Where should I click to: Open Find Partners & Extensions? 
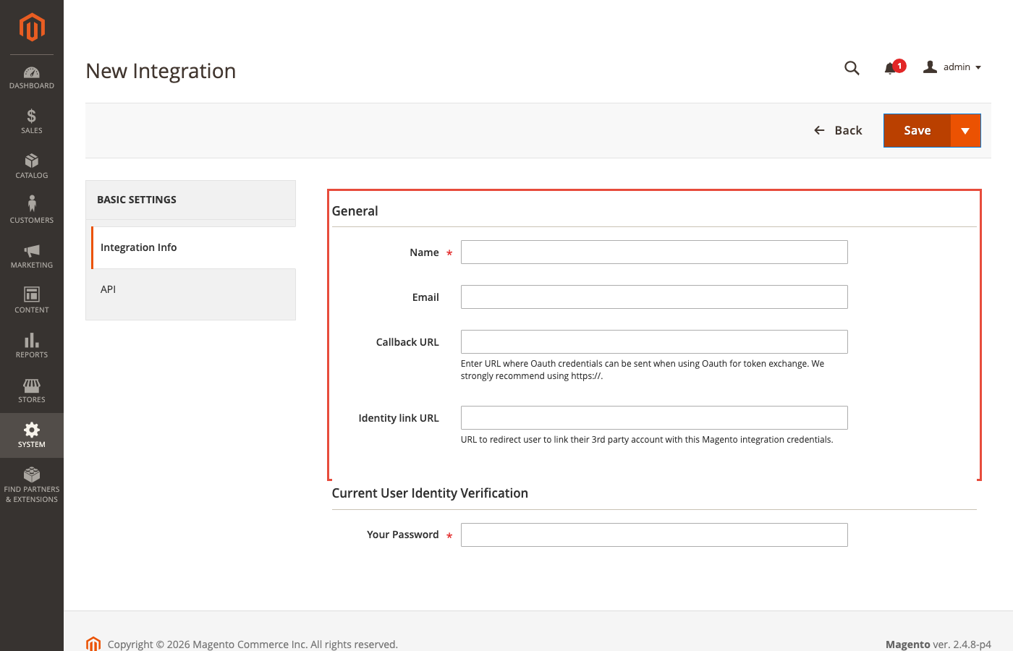point(31,483)
